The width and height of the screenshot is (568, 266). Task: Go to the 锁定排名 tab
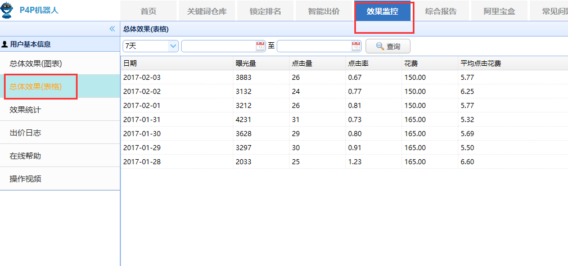pyautogui.click(x=265, y=11)
